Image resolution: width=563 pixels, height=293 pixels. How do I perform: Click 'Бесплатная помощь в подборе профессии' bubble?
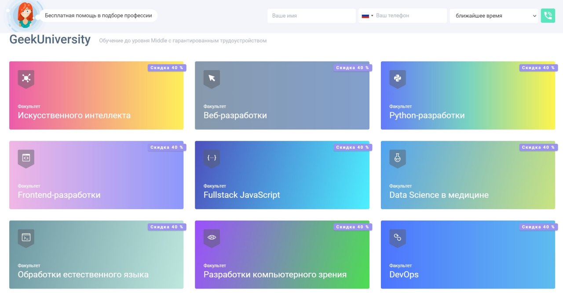point(98,16)
